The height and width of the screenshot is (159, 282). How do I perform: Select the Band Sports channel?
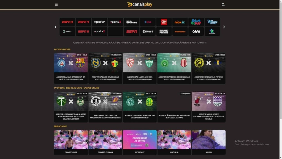132,22
